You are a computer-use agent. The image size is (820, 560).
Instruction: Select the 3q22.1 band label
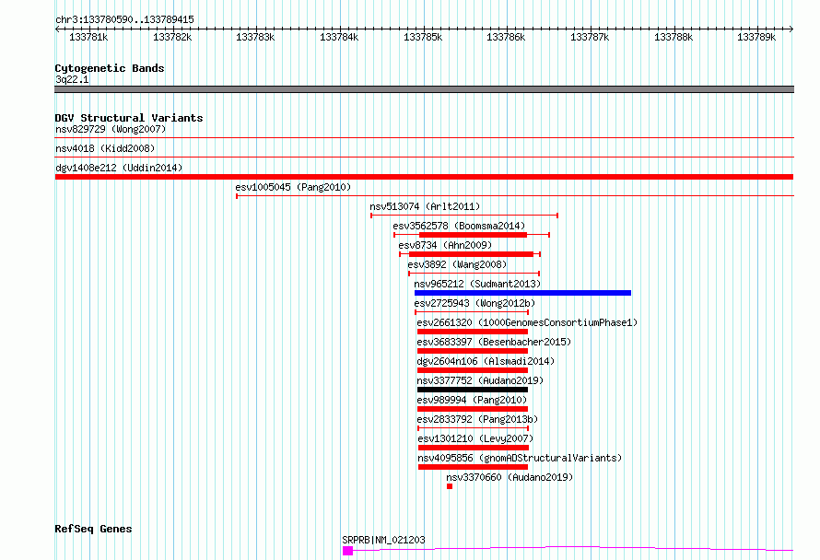coord(72,79)
